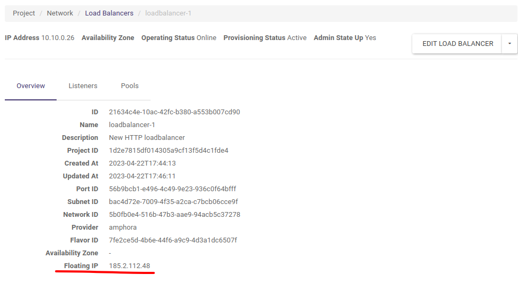Select the Overview tab
The height and width of the screenshot is (282, 518).
pyautogui.click(x=30, y=86)
